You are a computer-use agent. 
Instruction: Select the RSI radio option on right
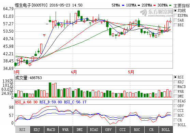175,77
